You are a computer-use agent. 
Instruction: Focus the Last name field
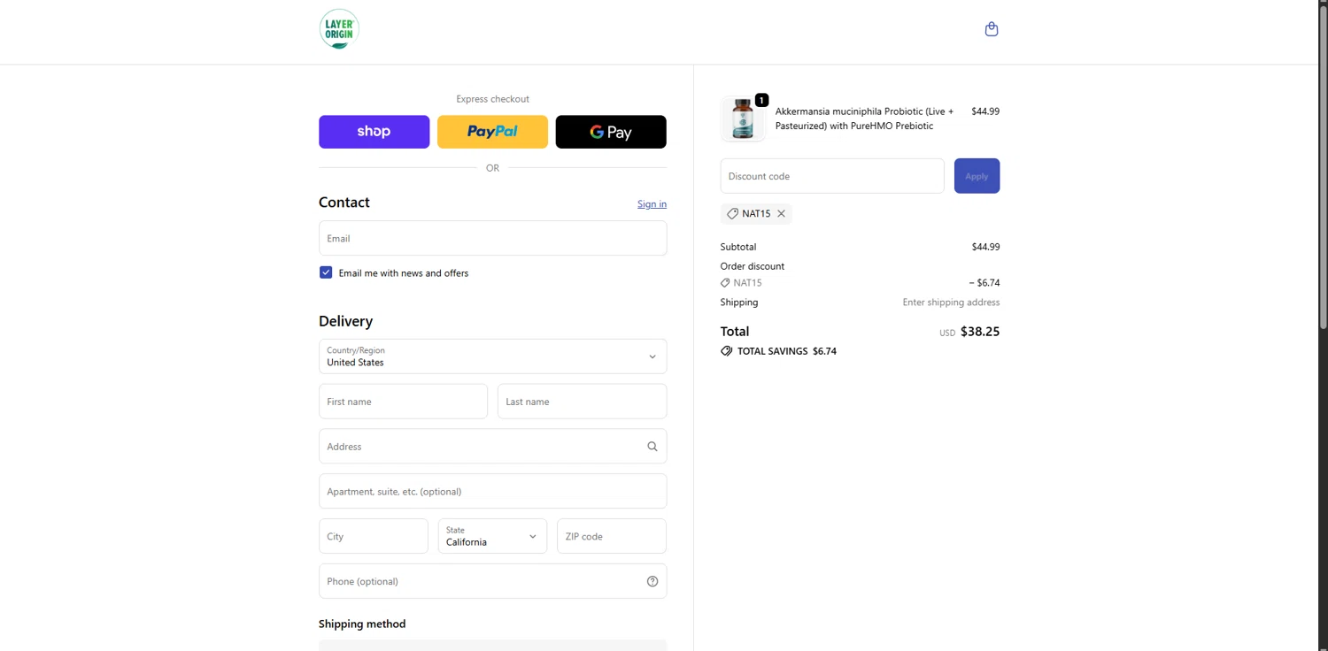point(582,402)
